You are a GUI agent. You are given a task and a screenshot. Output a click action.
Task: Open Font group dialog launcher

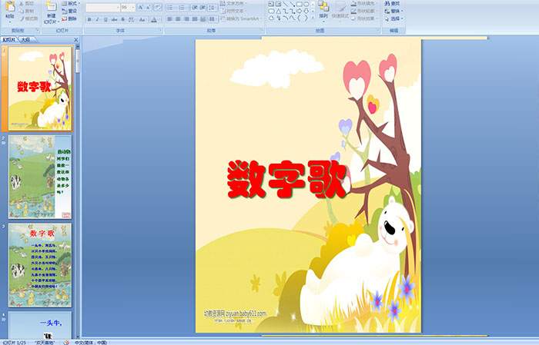pos(160,31)
